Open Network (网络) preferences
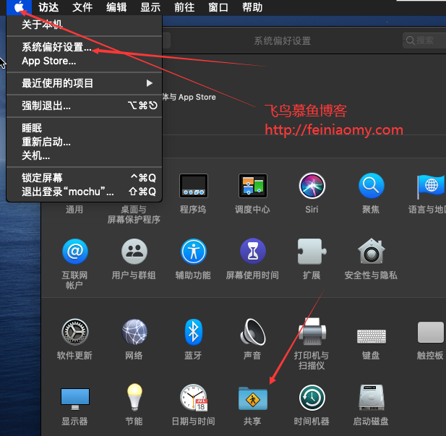The height and width of the screenshot is (436, 446). pos(134,332)
